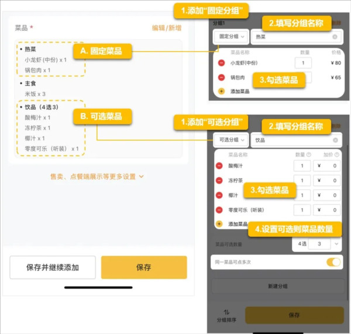Toggle 同一菜品可点多次 switch
The image size is (351, 334).
[333, 262]
